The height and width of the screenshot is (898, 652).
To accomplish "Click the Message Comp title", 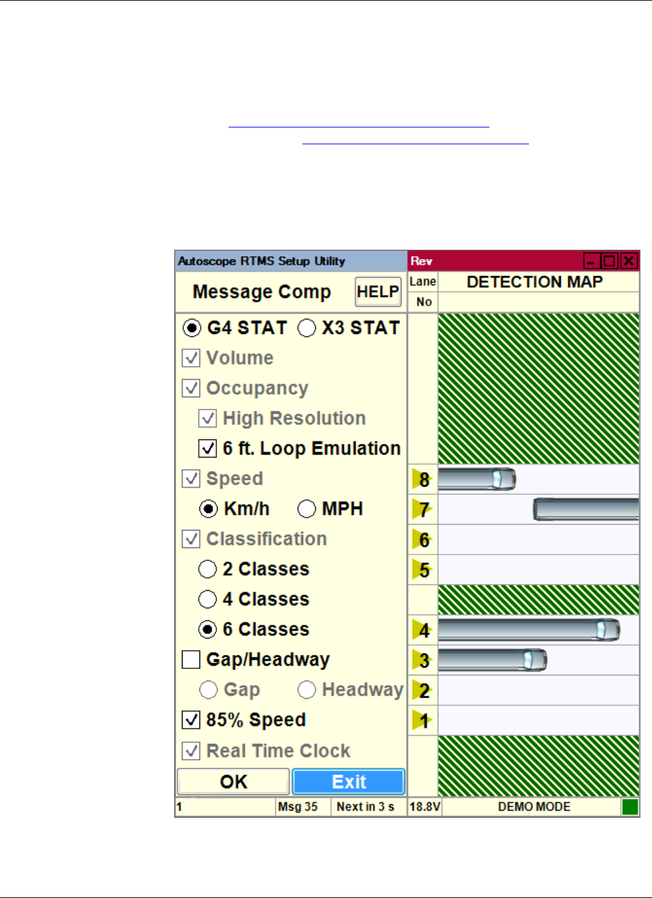I will click(x=262, y=292).
